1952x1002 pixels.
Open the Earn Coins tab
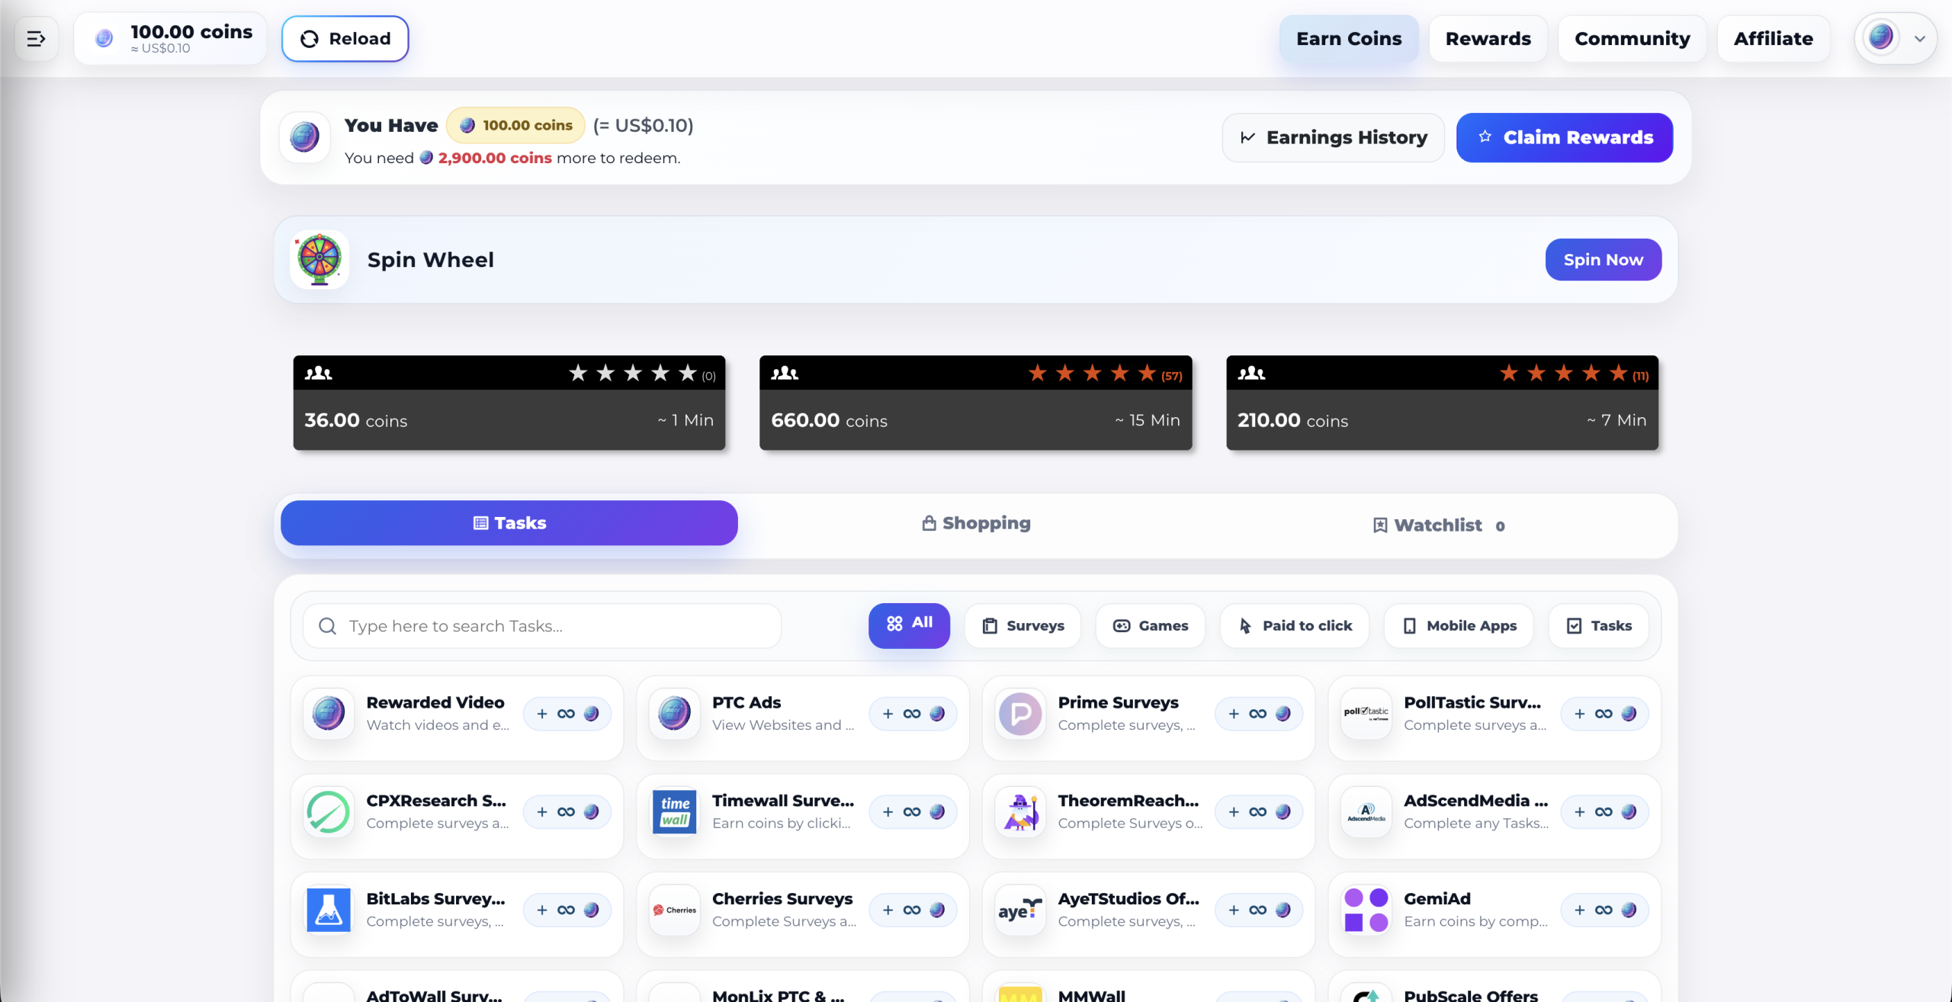coord(1349,38)
